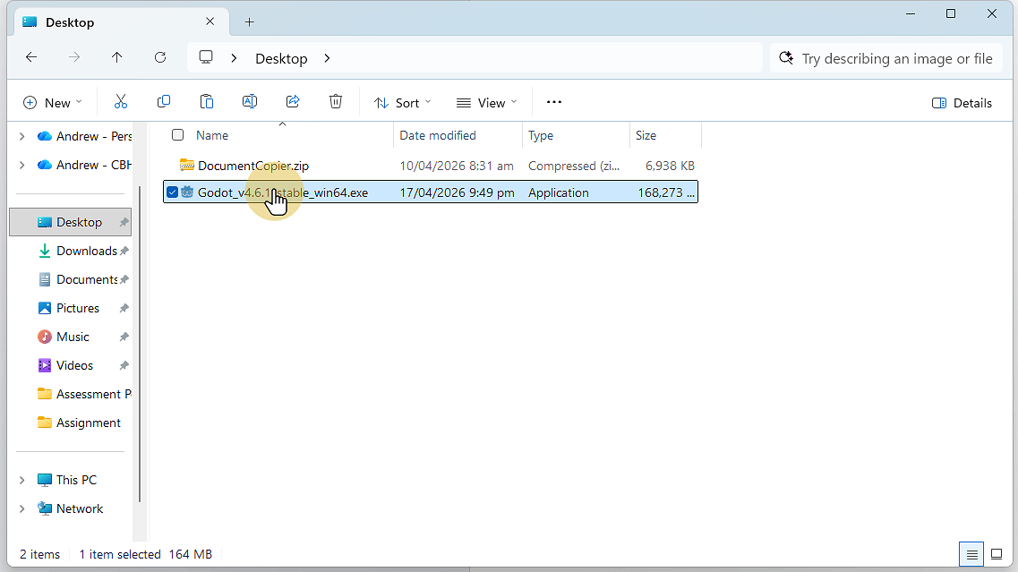
Task: Share the selected Godot executable
Action: click(x=293, y=101)
